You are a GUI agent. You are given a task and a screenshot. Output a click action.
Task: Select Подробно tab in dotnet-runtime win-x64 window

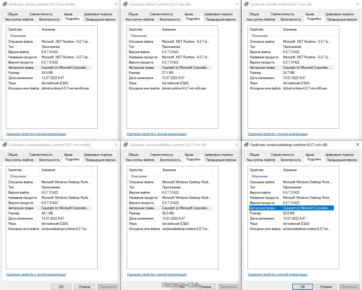point(193,19)
